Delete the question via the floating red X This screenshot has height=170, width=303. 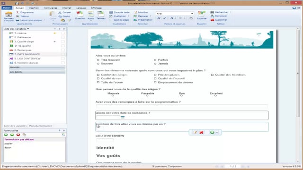(x=201, y=132)
